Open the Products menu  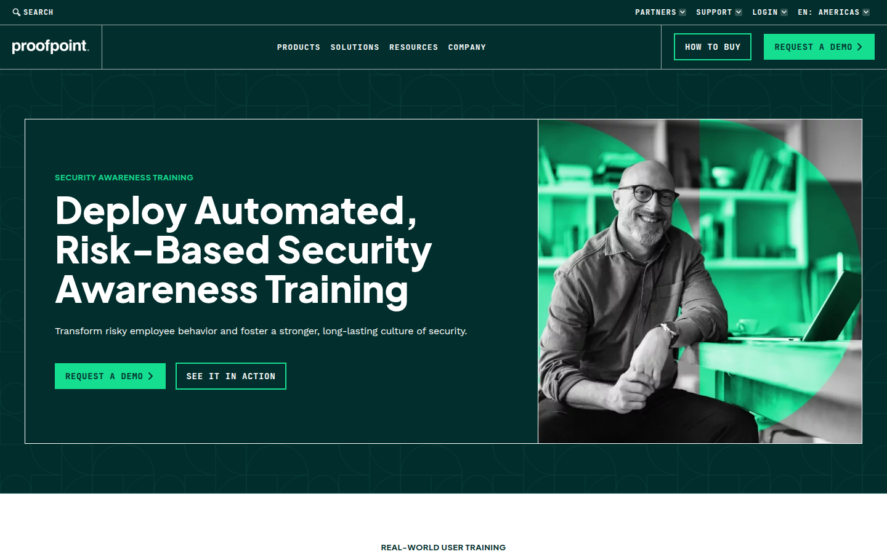coord(299,47)
